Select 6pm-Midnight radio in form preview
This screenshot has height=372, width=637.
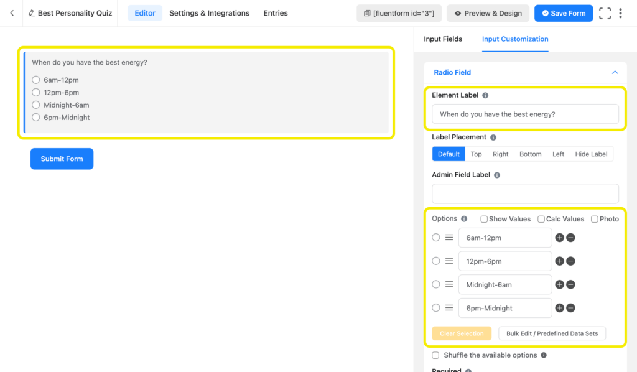coord(35,118)
